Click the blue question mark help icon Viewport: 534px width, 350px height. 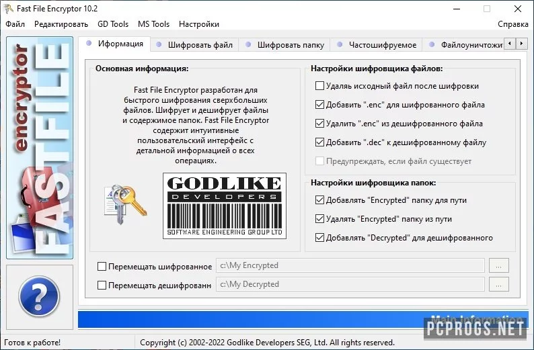39,296
